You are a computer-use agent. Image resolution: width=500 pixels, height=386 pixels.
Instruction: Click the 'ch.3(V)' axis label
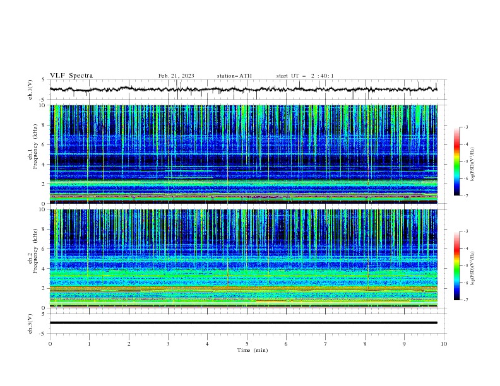pyautogui.click(x=30, y=324)
